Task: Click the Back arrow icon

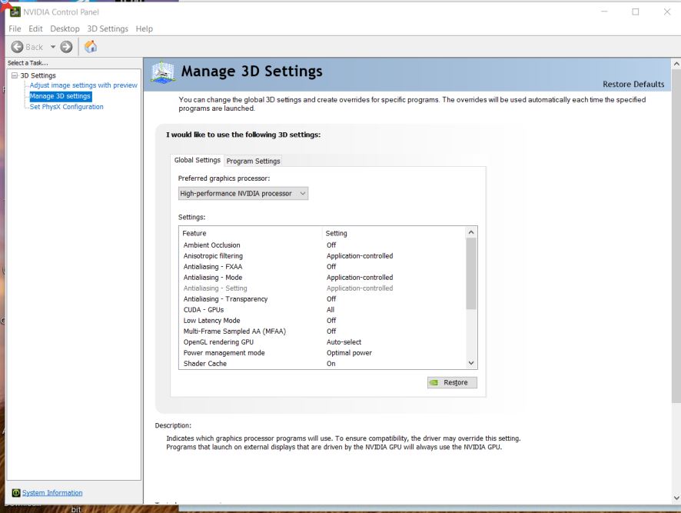Action: coord(17,47)
